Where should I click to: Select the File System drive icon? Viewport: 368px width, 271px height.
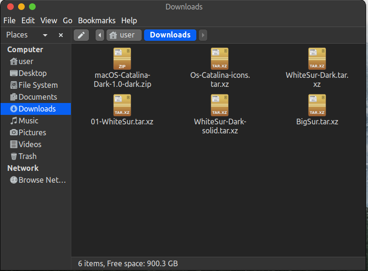[14, 85]
